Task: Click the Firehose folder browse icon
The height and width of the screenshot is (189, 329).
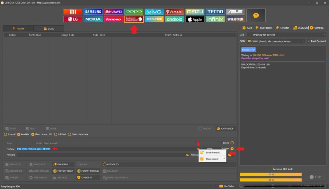Action: click(x=199, y=149)
